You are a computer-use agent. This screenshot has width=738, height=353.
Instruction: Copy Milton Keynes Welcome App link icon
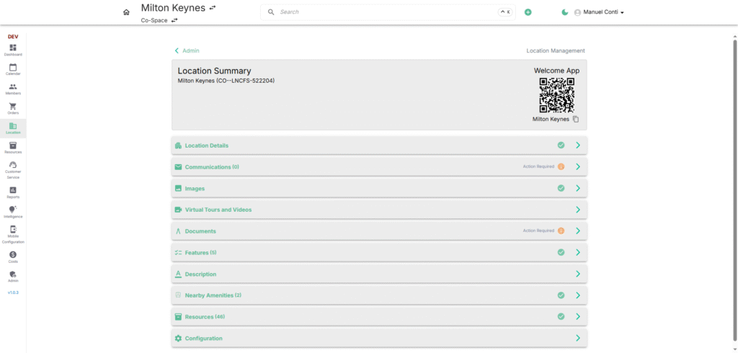[x=576, y=119]
